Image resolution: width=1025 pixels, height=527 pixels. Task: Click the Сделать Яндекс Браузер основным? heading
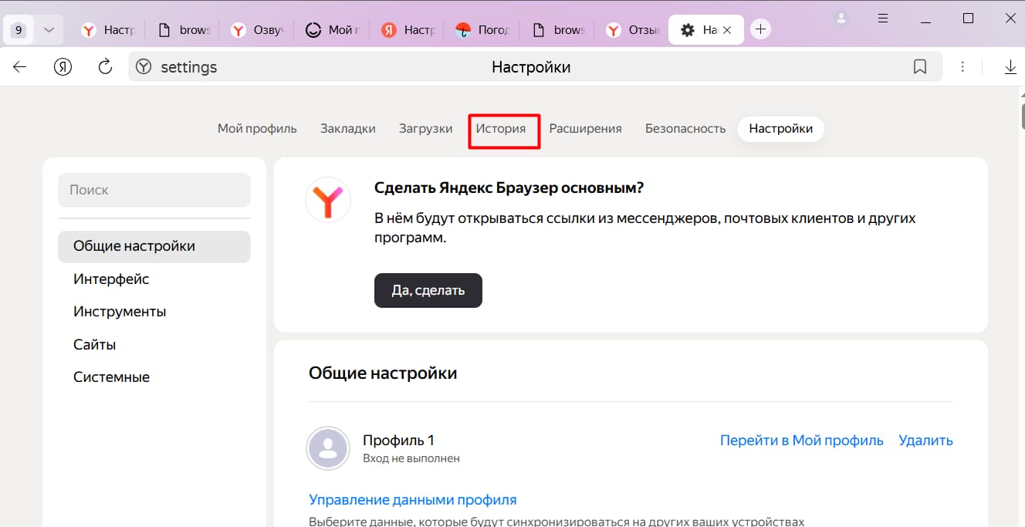click(x=509, y=188)
